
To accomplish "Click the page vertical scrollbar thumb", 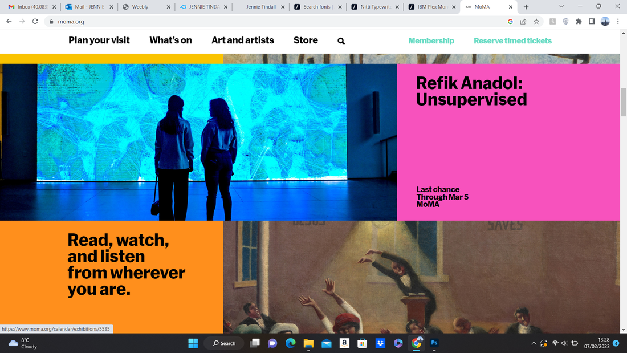I will (624, 102).
